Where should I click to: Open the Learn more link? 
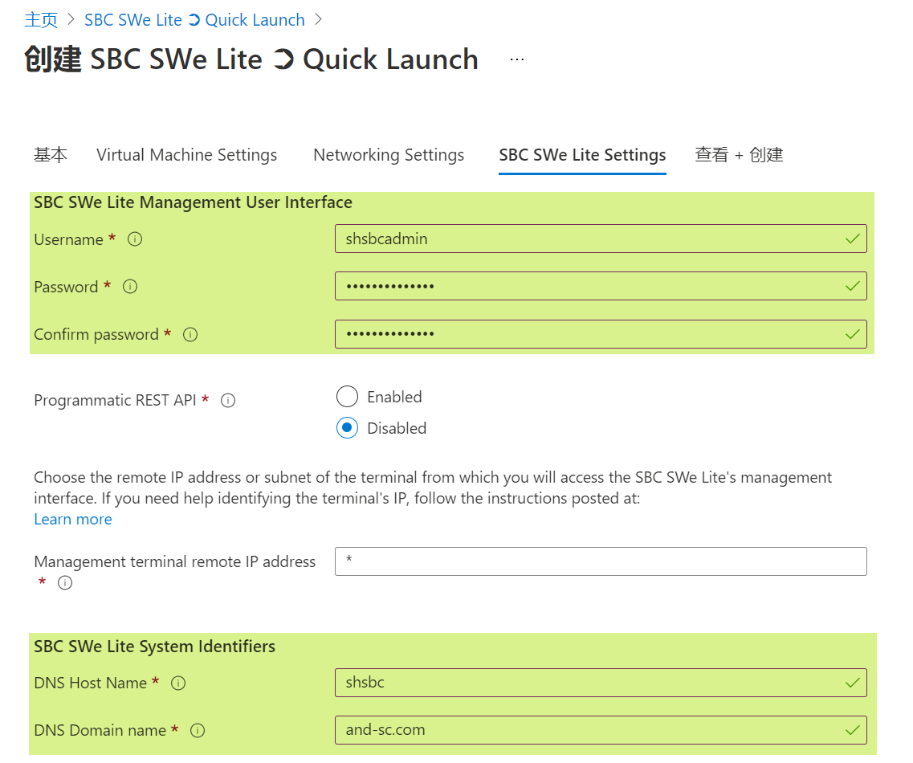click(x=73, y=519)
